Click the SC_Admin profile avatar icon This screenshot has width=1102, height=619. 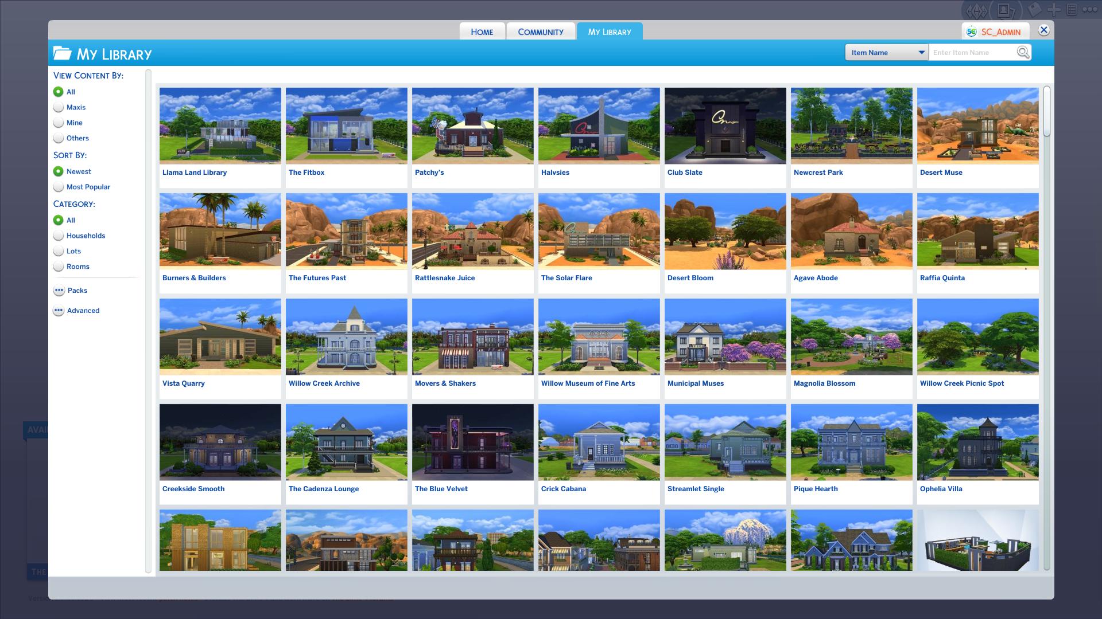(972, 32)
